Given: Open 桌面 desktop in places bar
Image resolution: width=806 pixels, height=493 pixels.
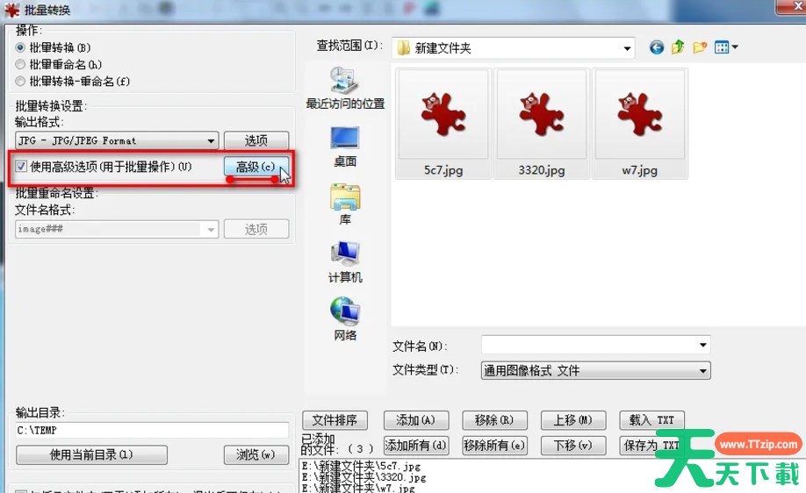Looking at the screenshot, I should tap(345, 146).
